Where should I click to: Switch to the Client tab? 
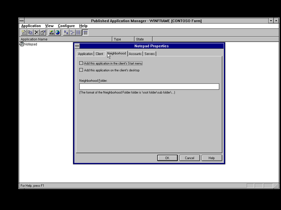point(99,54)
